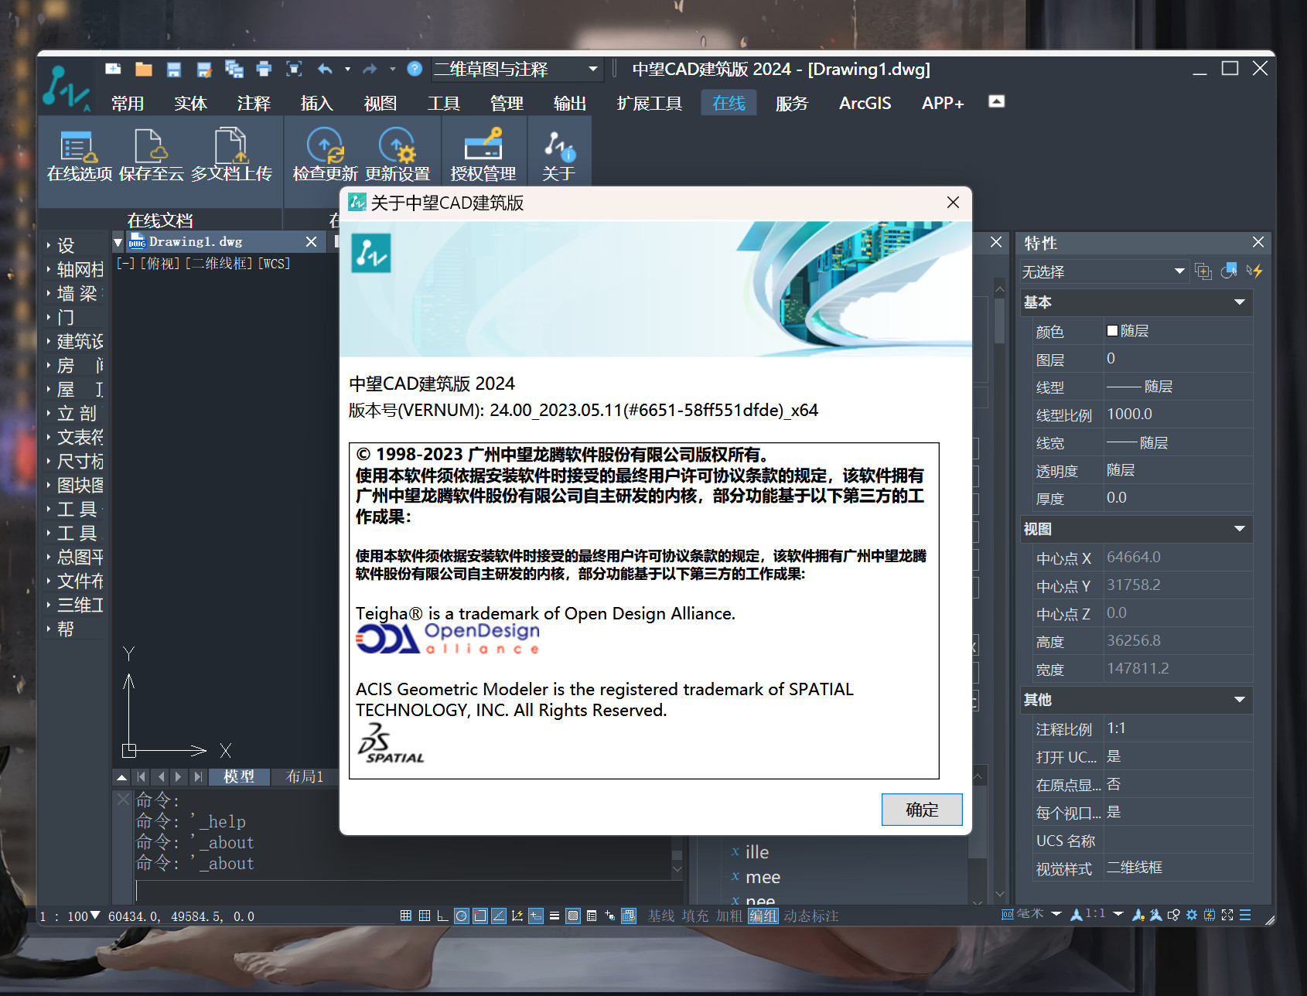
Task: Close the Drawing1.dwg document tab
Action: coord(311,242)
